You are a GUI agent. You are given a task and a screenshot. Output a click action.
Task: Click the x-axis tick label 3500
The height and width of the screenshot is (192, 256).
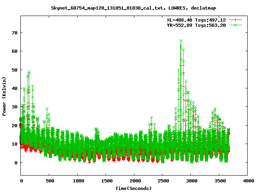[220, 181]
